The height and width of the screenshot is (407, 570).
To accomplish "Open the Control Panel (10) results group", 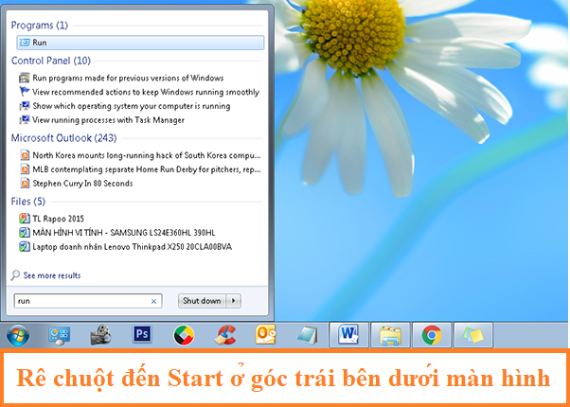I will pyautogui.click(x=50, y=61).
